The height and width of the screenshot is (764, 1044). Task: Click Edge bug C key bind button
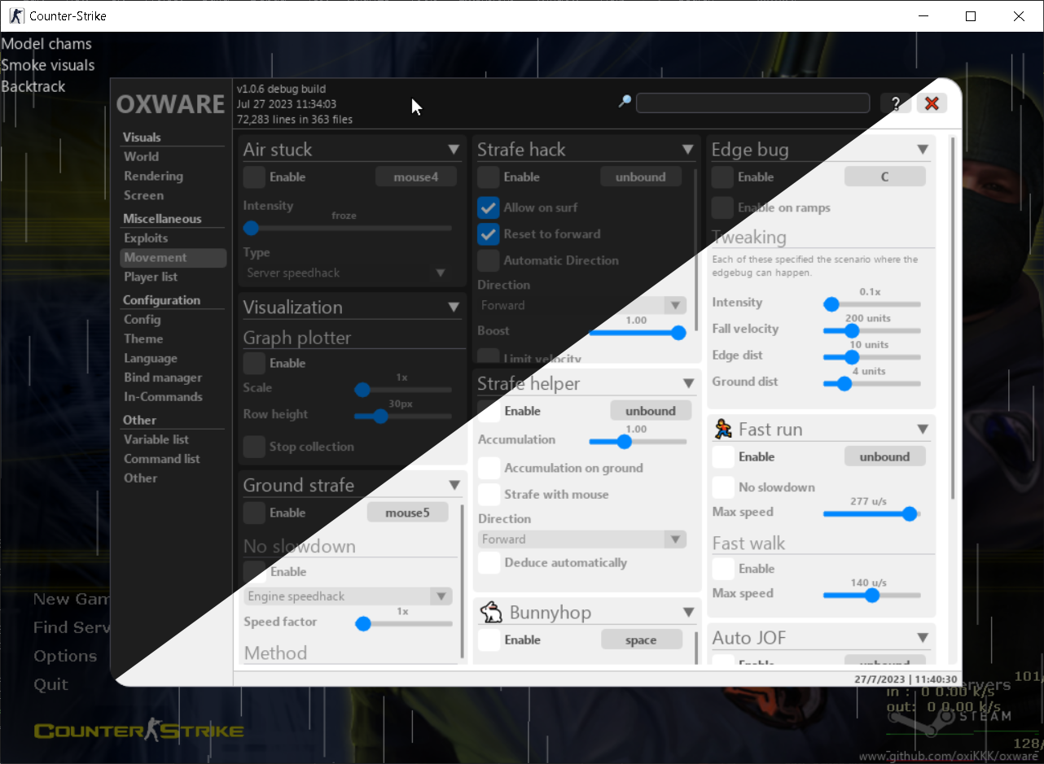pos(884,177)
